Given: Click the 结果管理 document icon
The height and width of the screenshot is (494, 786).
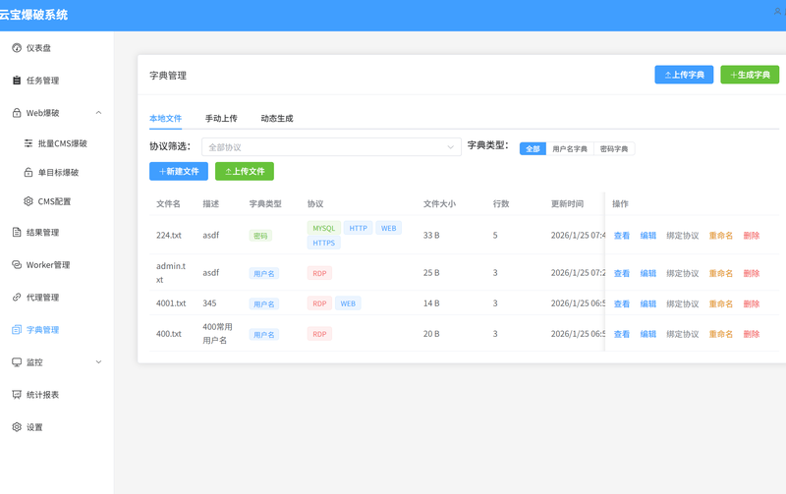Looking at the screenshot, I should coord(17,233).
